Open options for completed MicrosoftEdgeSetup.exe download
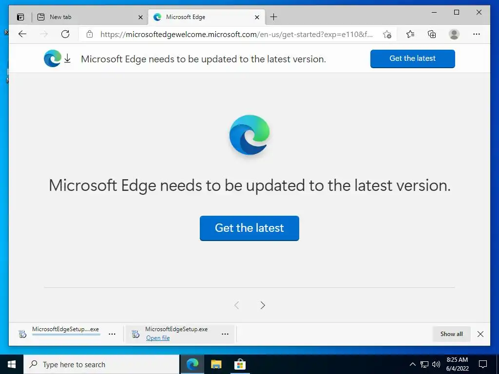Image resolution: width=499 pixels, height=374 pixels. pos(225,334)
